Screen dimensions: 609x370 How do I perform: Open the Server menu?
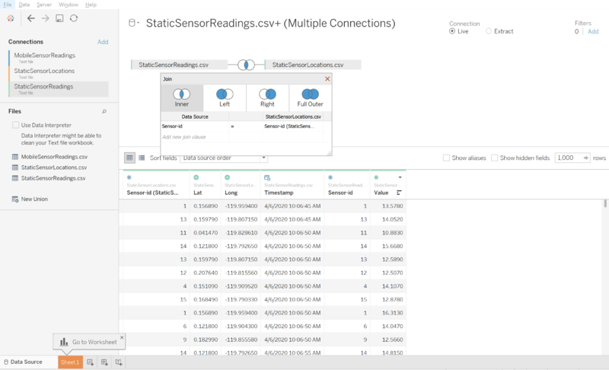tap(45, 5)
